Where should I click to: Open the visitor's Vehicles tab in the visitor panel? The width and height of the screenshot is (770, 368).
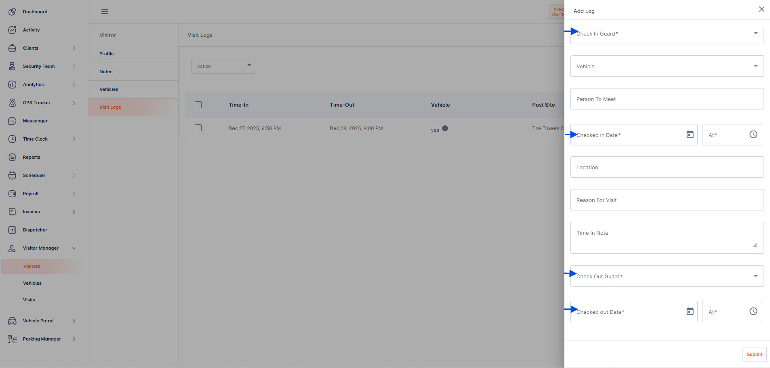pyautogui.click(x=133, y=89)
